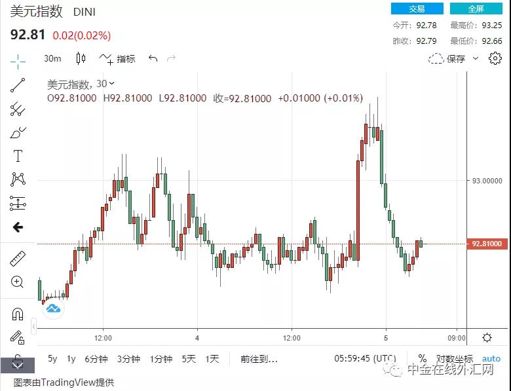Select the pitchfork drawing tool
Screen dimensions: 511x391
18,109
